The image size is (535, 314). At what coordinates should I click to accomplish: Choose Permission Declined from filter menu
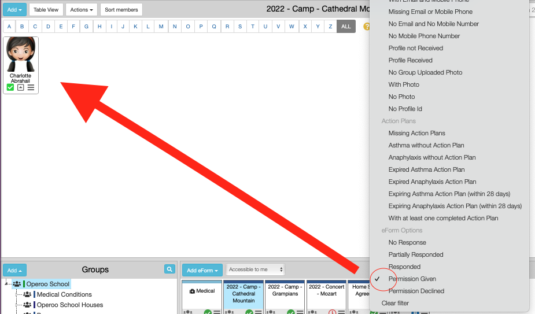pyautogui.click(x=416, y=291)
